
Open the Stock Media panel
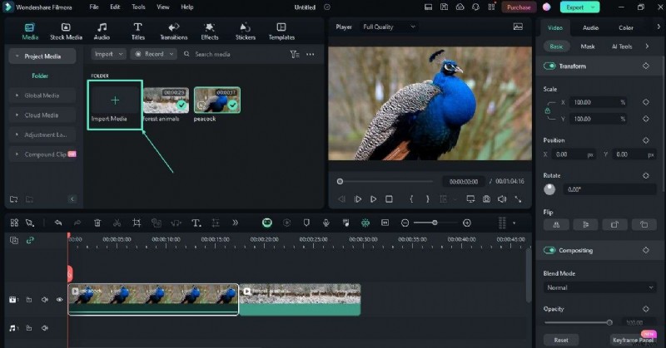(66, 32)
